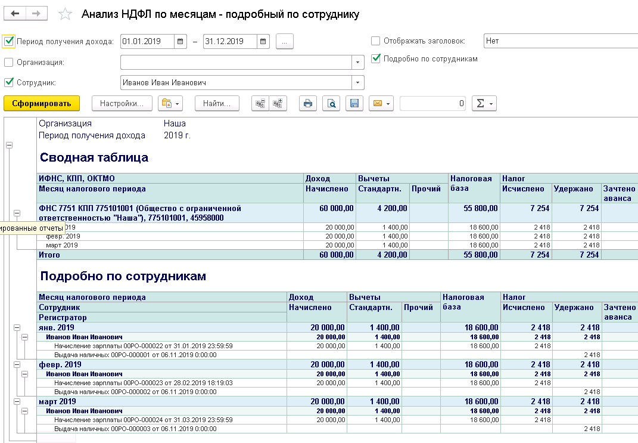Collapse the янв. 2019 detail group

[x=17, y=327]
